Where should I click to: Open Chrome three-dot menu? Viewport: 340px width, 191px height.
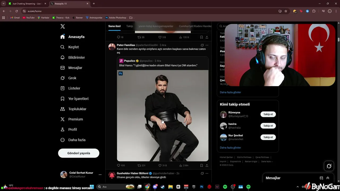336,11
